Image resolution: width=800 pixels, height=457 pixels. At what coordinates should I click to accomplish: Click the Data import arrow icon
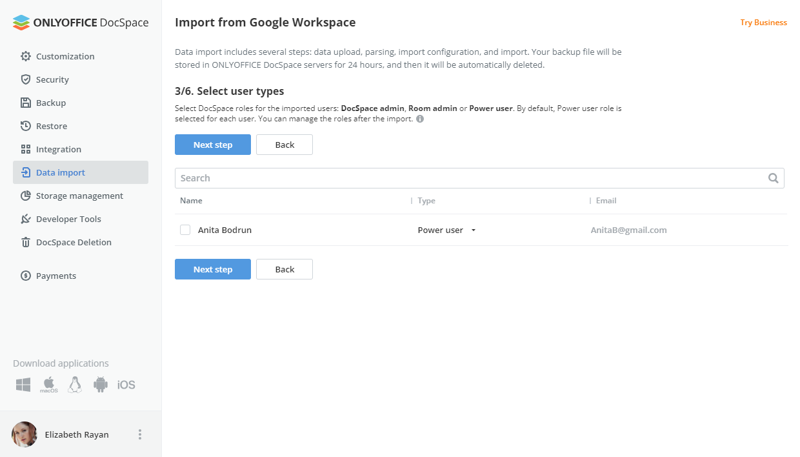pyautogui.click(x=26, y=172)
